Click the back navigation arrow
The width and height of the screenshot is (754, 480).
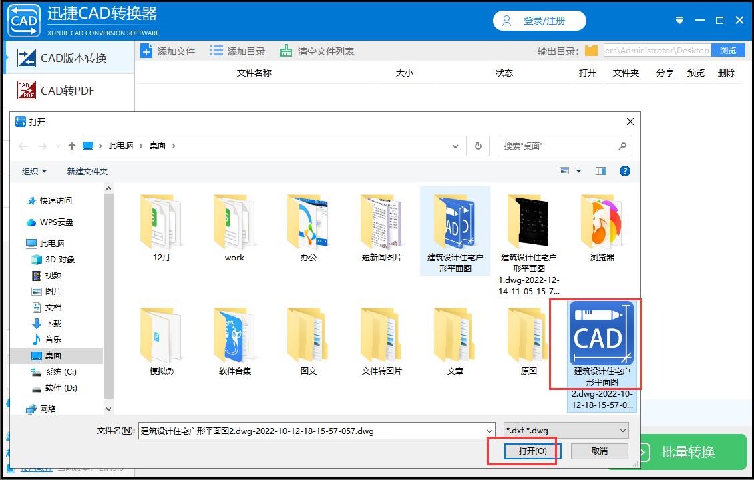[x=23, y=146]
